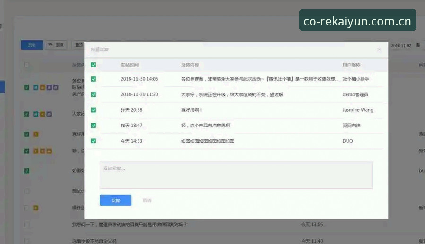Click username demo管理员
The width and height of the screenshot is (425, 244).
355,94
